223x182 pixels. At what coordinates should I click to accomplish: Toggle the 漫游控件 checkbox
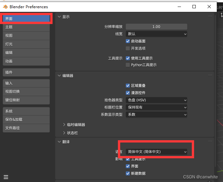click(x=128, y=93)
